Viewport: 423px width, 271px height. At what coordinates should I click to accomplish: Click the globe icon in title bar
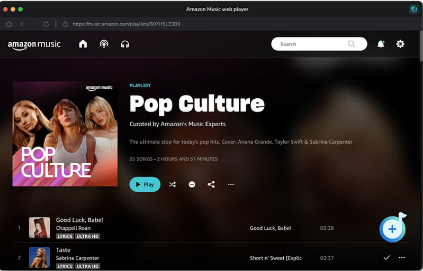(413, 9)
